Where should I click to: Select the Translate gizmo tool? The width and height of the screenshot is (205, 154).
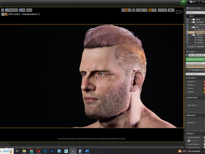(x=123, y=10)
